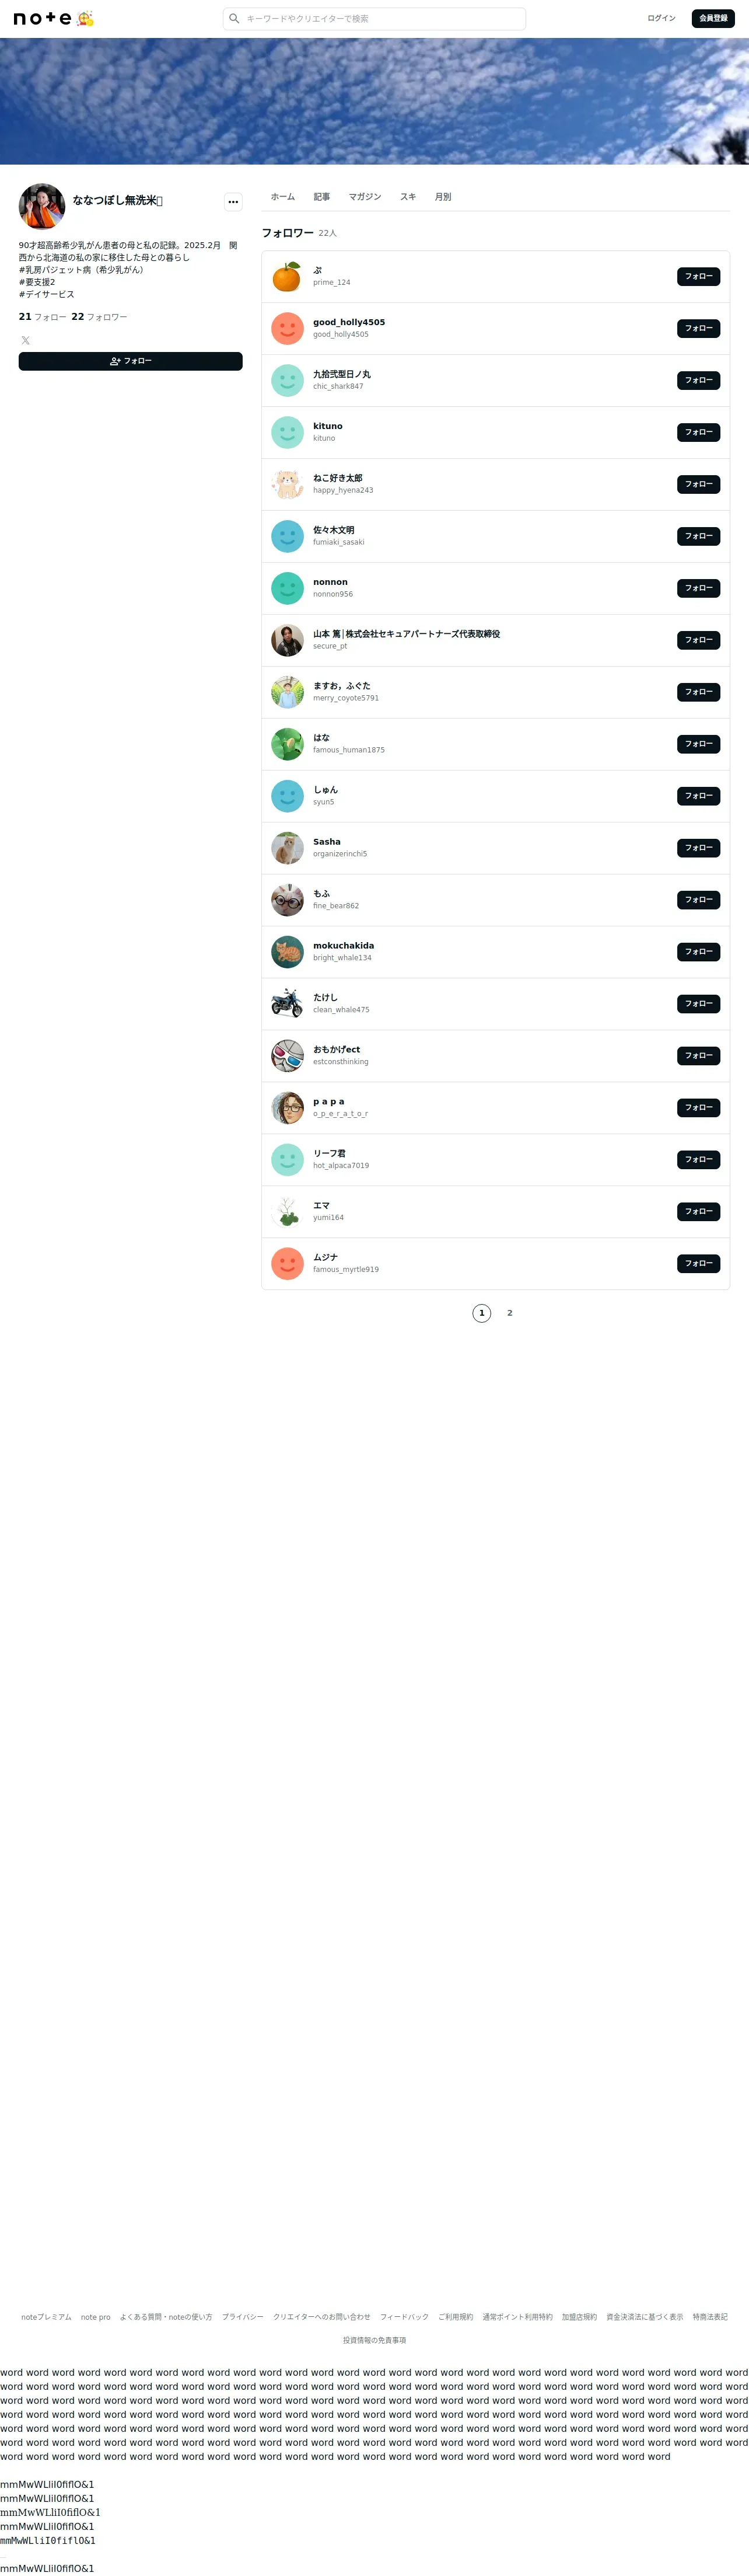Click the motorcycle avatar of たけし
This screenshot has width=749, height=2576.
coord(288,1004)
